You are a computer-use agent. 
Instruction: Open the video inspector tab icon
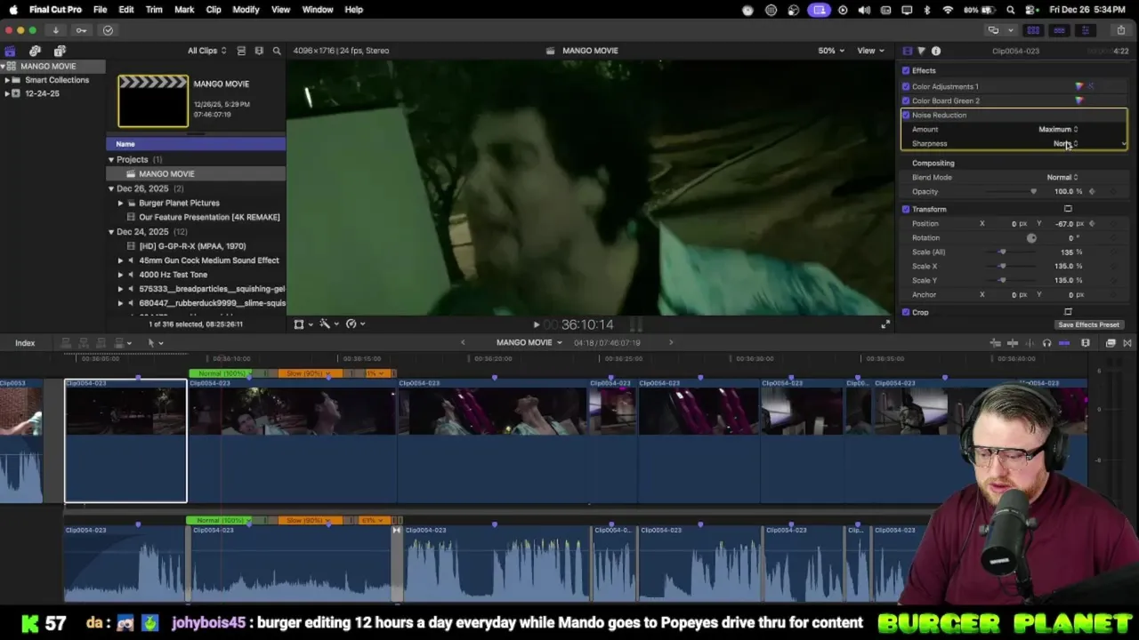[x=907, y=51]
